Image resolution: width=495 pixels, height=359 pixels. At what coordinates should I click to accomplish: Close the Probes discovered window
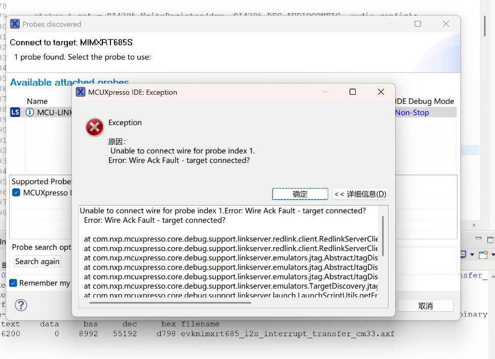click(446, 24)
